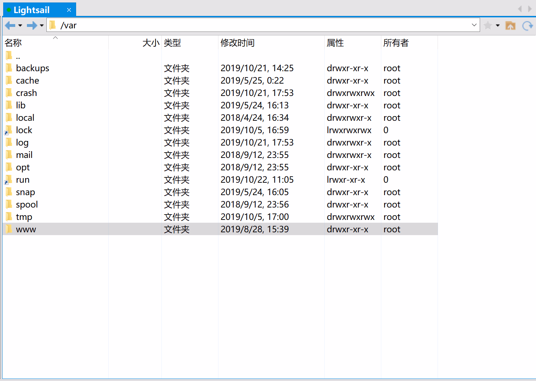Click the favorites star icon
This screenshot has height=381, width=536.
(x=488, y=25)
